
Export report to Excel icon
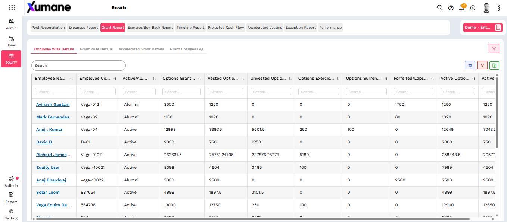point(494,65)
